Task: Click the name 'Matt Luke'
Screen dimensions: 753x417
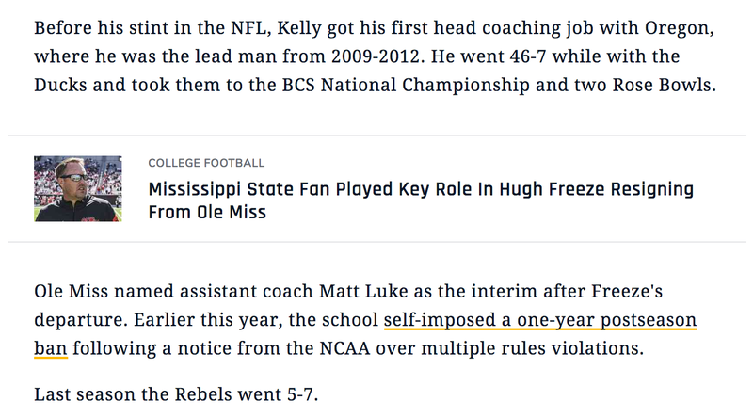Action: coord(363,291)
